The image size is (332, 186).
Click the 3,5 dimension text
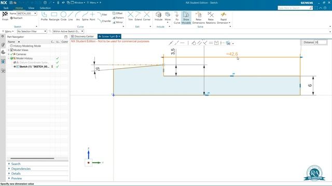(173, 52)
